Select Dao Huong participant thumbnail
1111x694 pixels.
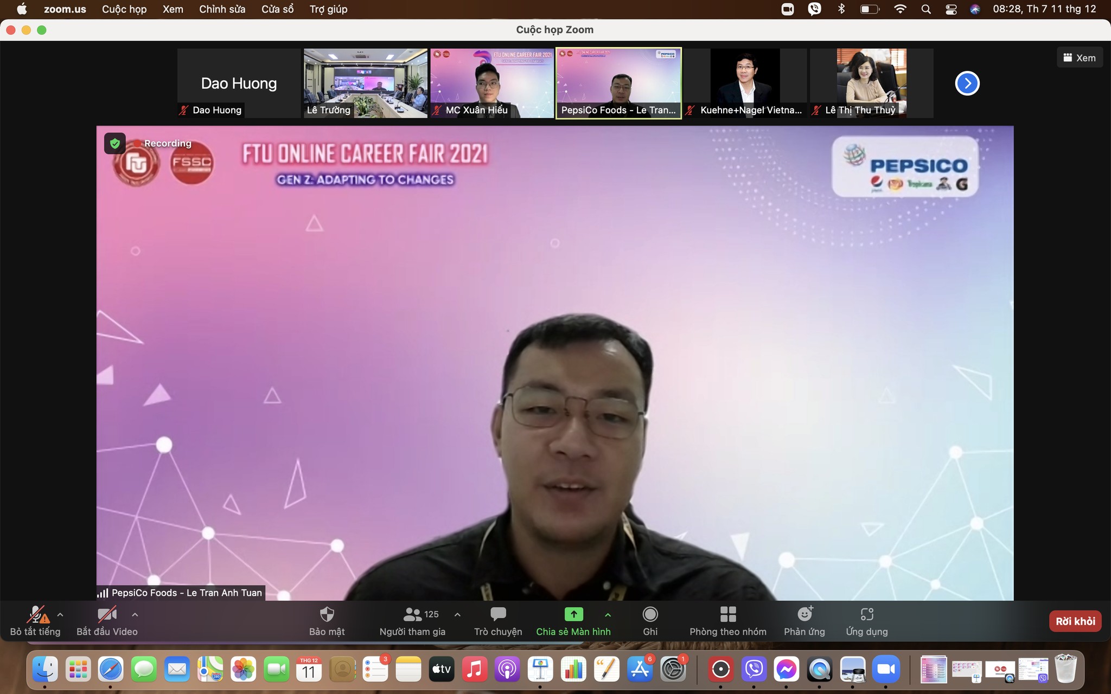click(x=239, y=83)
